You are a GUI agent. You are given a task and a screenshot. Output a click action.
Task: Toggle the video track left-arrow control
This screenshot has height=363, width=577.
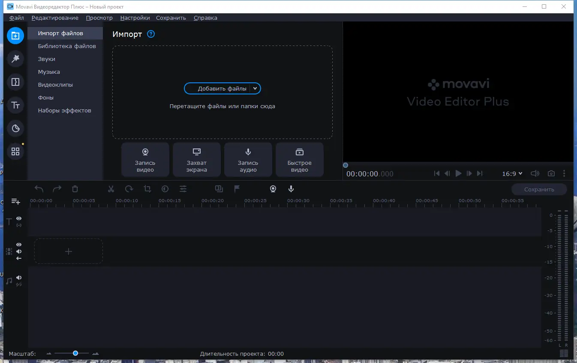pyautogui.click(x=19, y=258)
